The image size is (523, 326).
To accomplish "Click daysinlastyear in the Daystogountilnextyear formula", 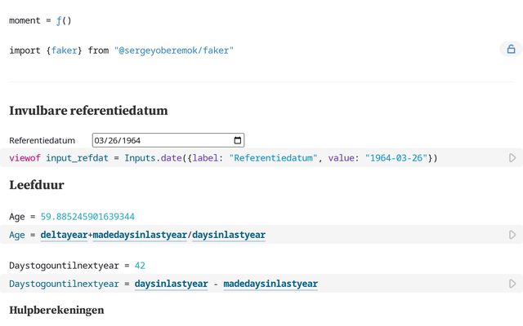I will pos(170,284).
